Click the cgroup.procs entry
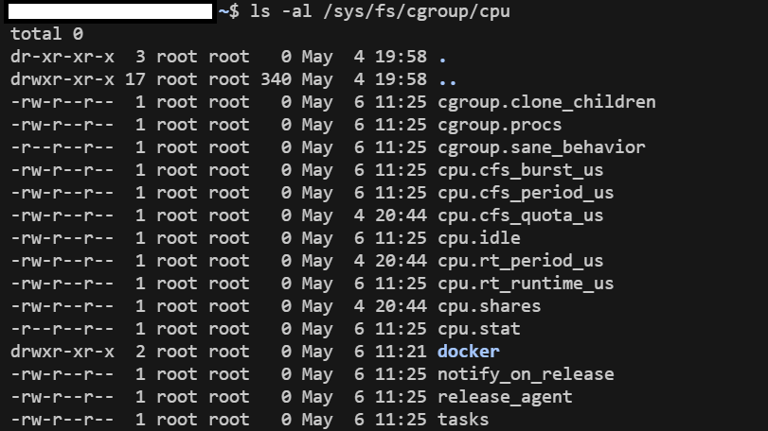The width and height of the screenshot is (768, 431). 500,125
